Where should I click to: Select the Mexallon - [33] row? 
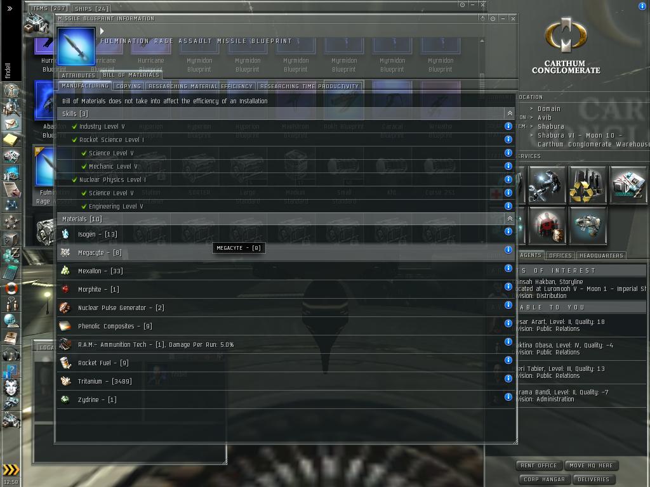click(286, 271)
